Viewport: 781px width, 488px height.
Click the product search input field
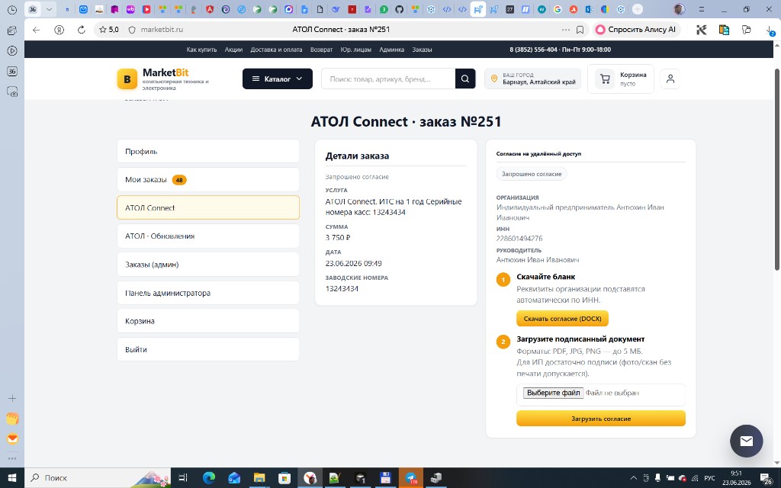pyautogui.click(x=388, y=79)
